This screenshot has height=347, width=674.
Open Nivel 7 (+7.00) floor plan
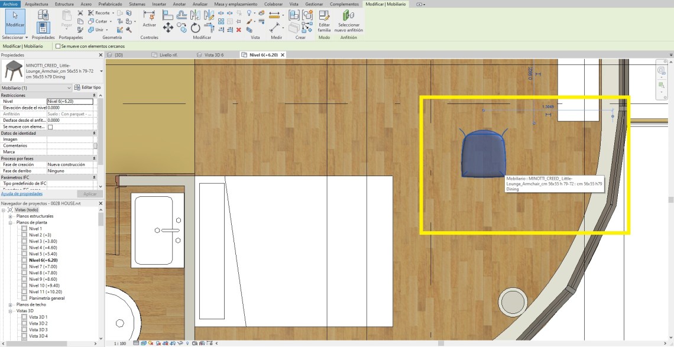(x=43, y=267)
